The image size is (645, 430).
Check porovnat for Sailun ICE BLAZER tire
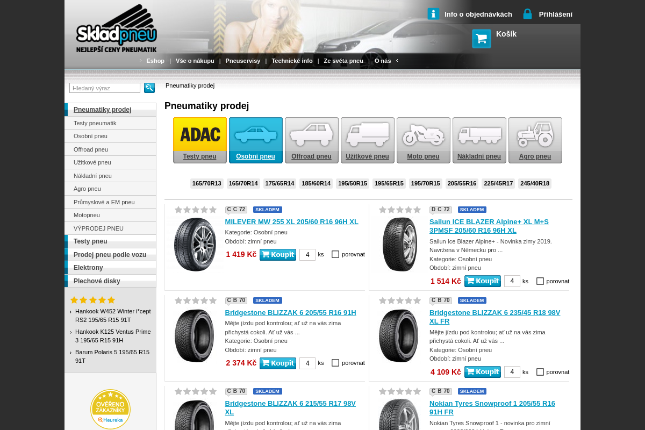540,281
